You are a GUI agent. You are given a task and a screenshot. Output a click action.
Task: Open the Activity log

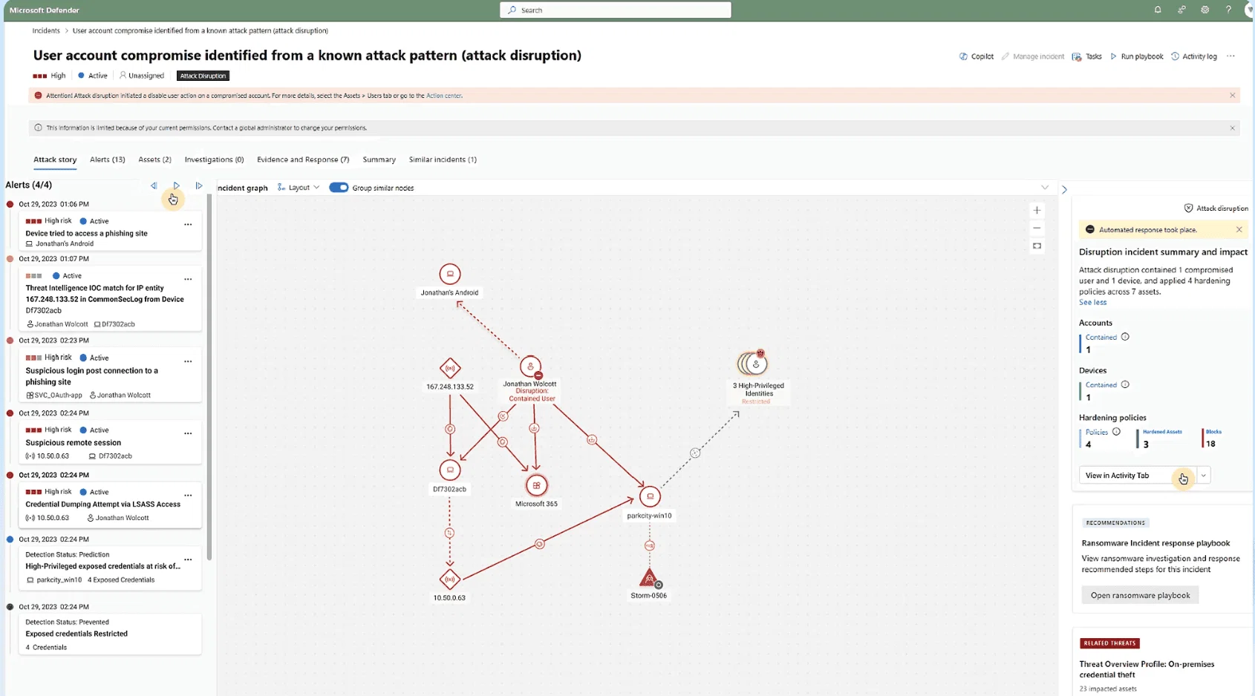(1194, 56)
